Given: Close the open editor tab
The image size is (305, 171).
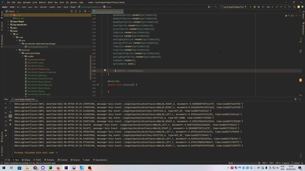Looking at the screenshot, I should click(122, 11).
